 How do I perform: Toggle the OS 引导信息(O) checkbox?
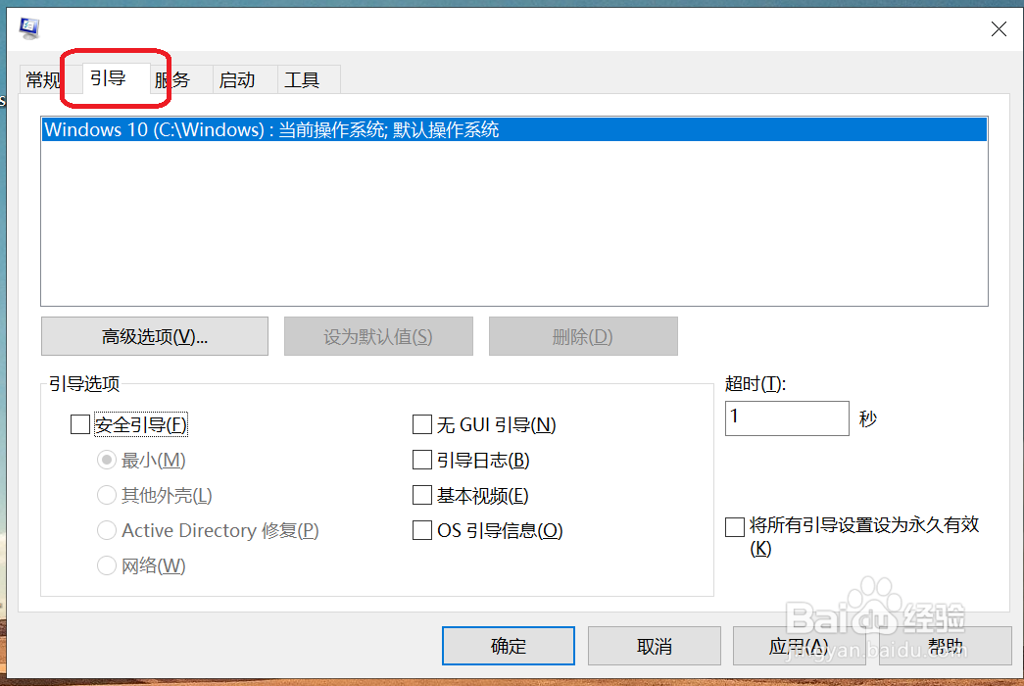click(422, 530)
